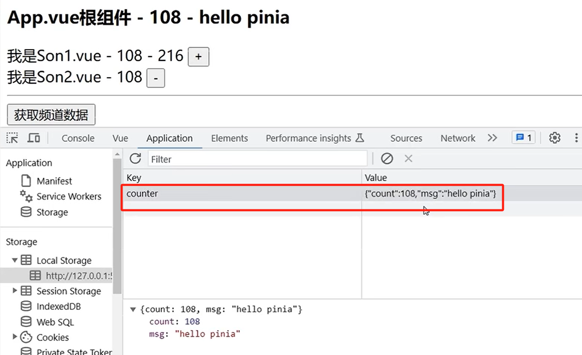This screenshot has width=582, height=355.
Task: Click the Web SQL database icon
Action: tap(26, 322)
